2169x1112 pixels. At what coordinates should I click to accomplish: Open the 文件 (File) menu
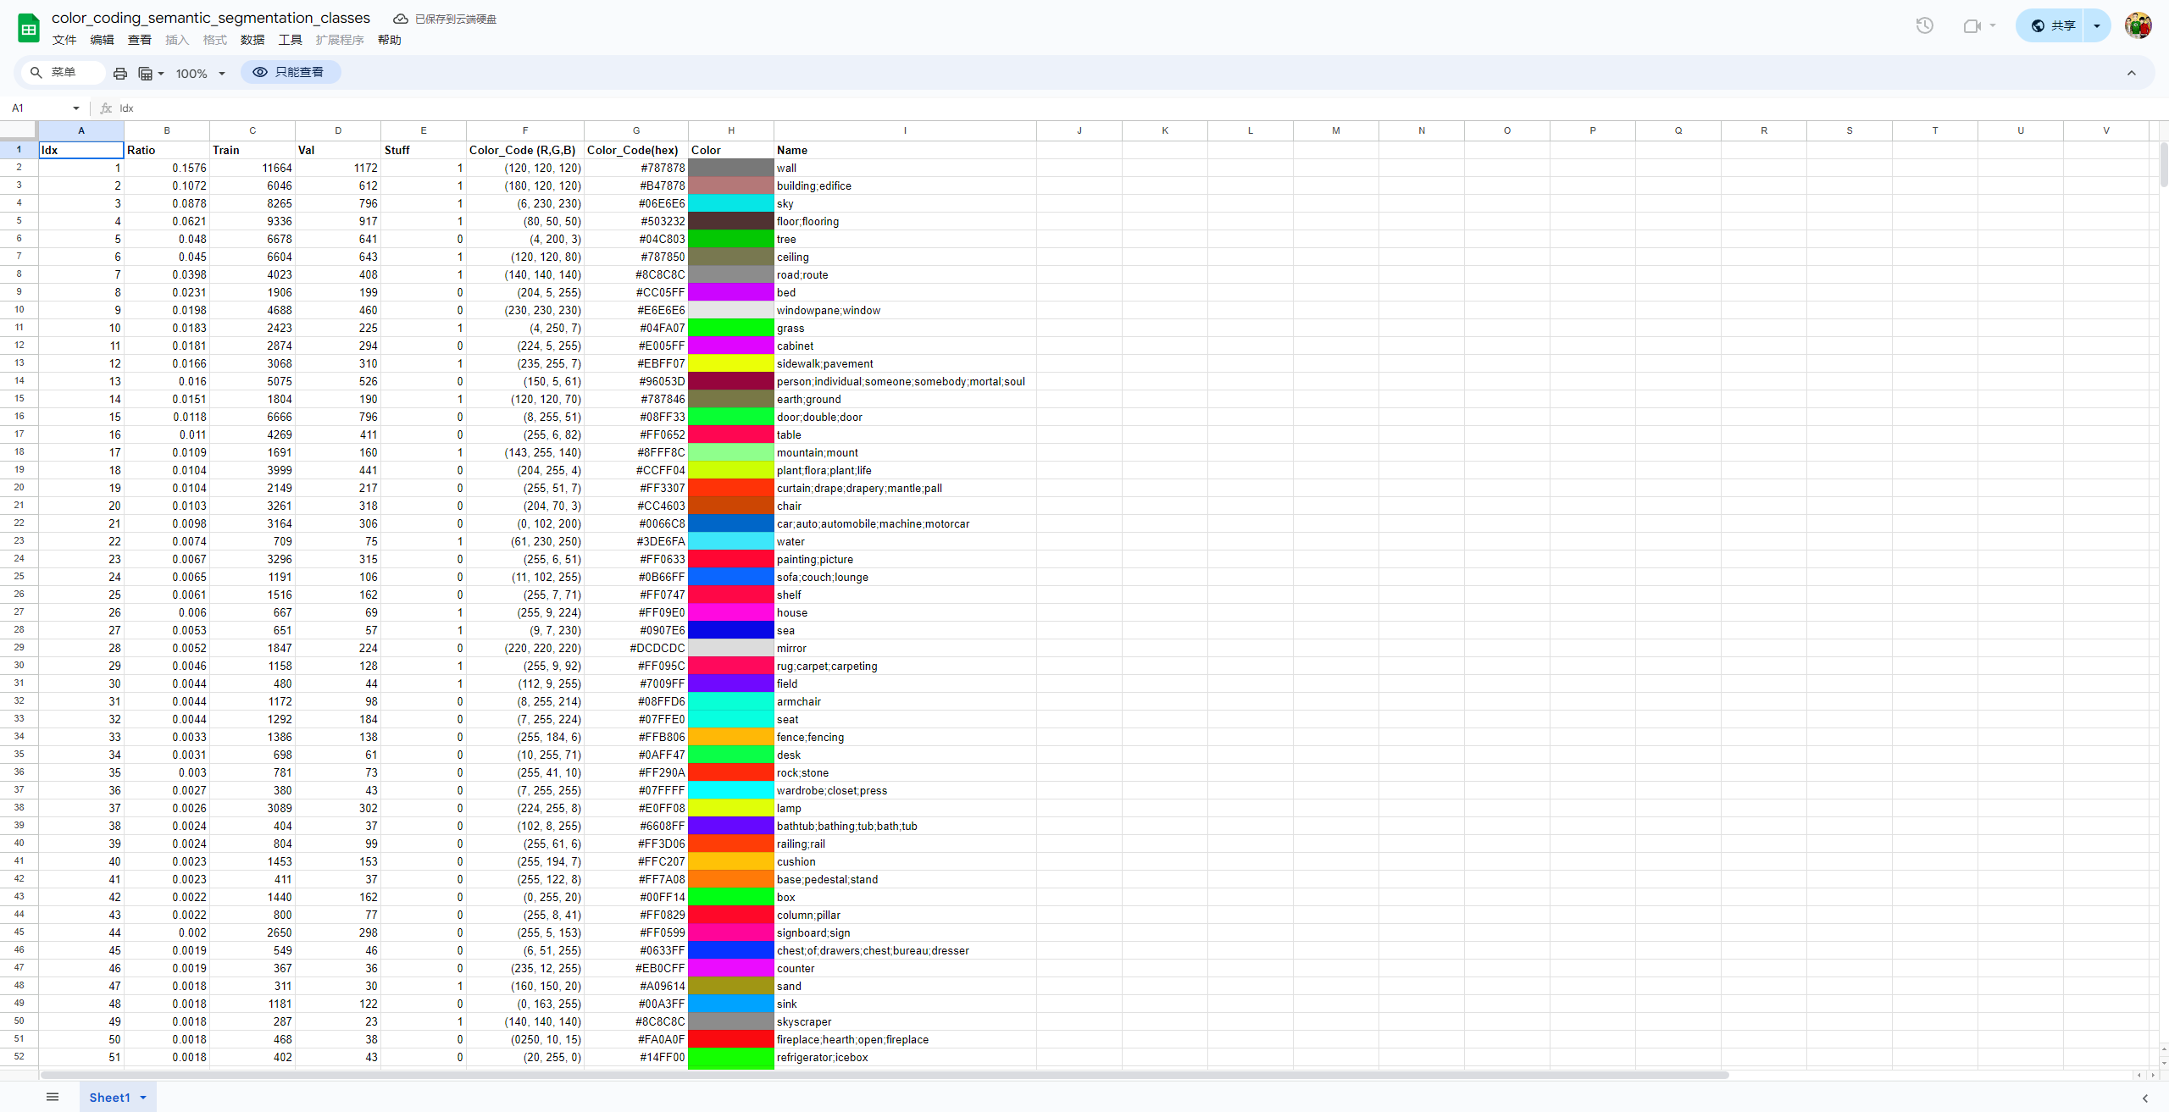pyautogui.click(x=64, y=40)
